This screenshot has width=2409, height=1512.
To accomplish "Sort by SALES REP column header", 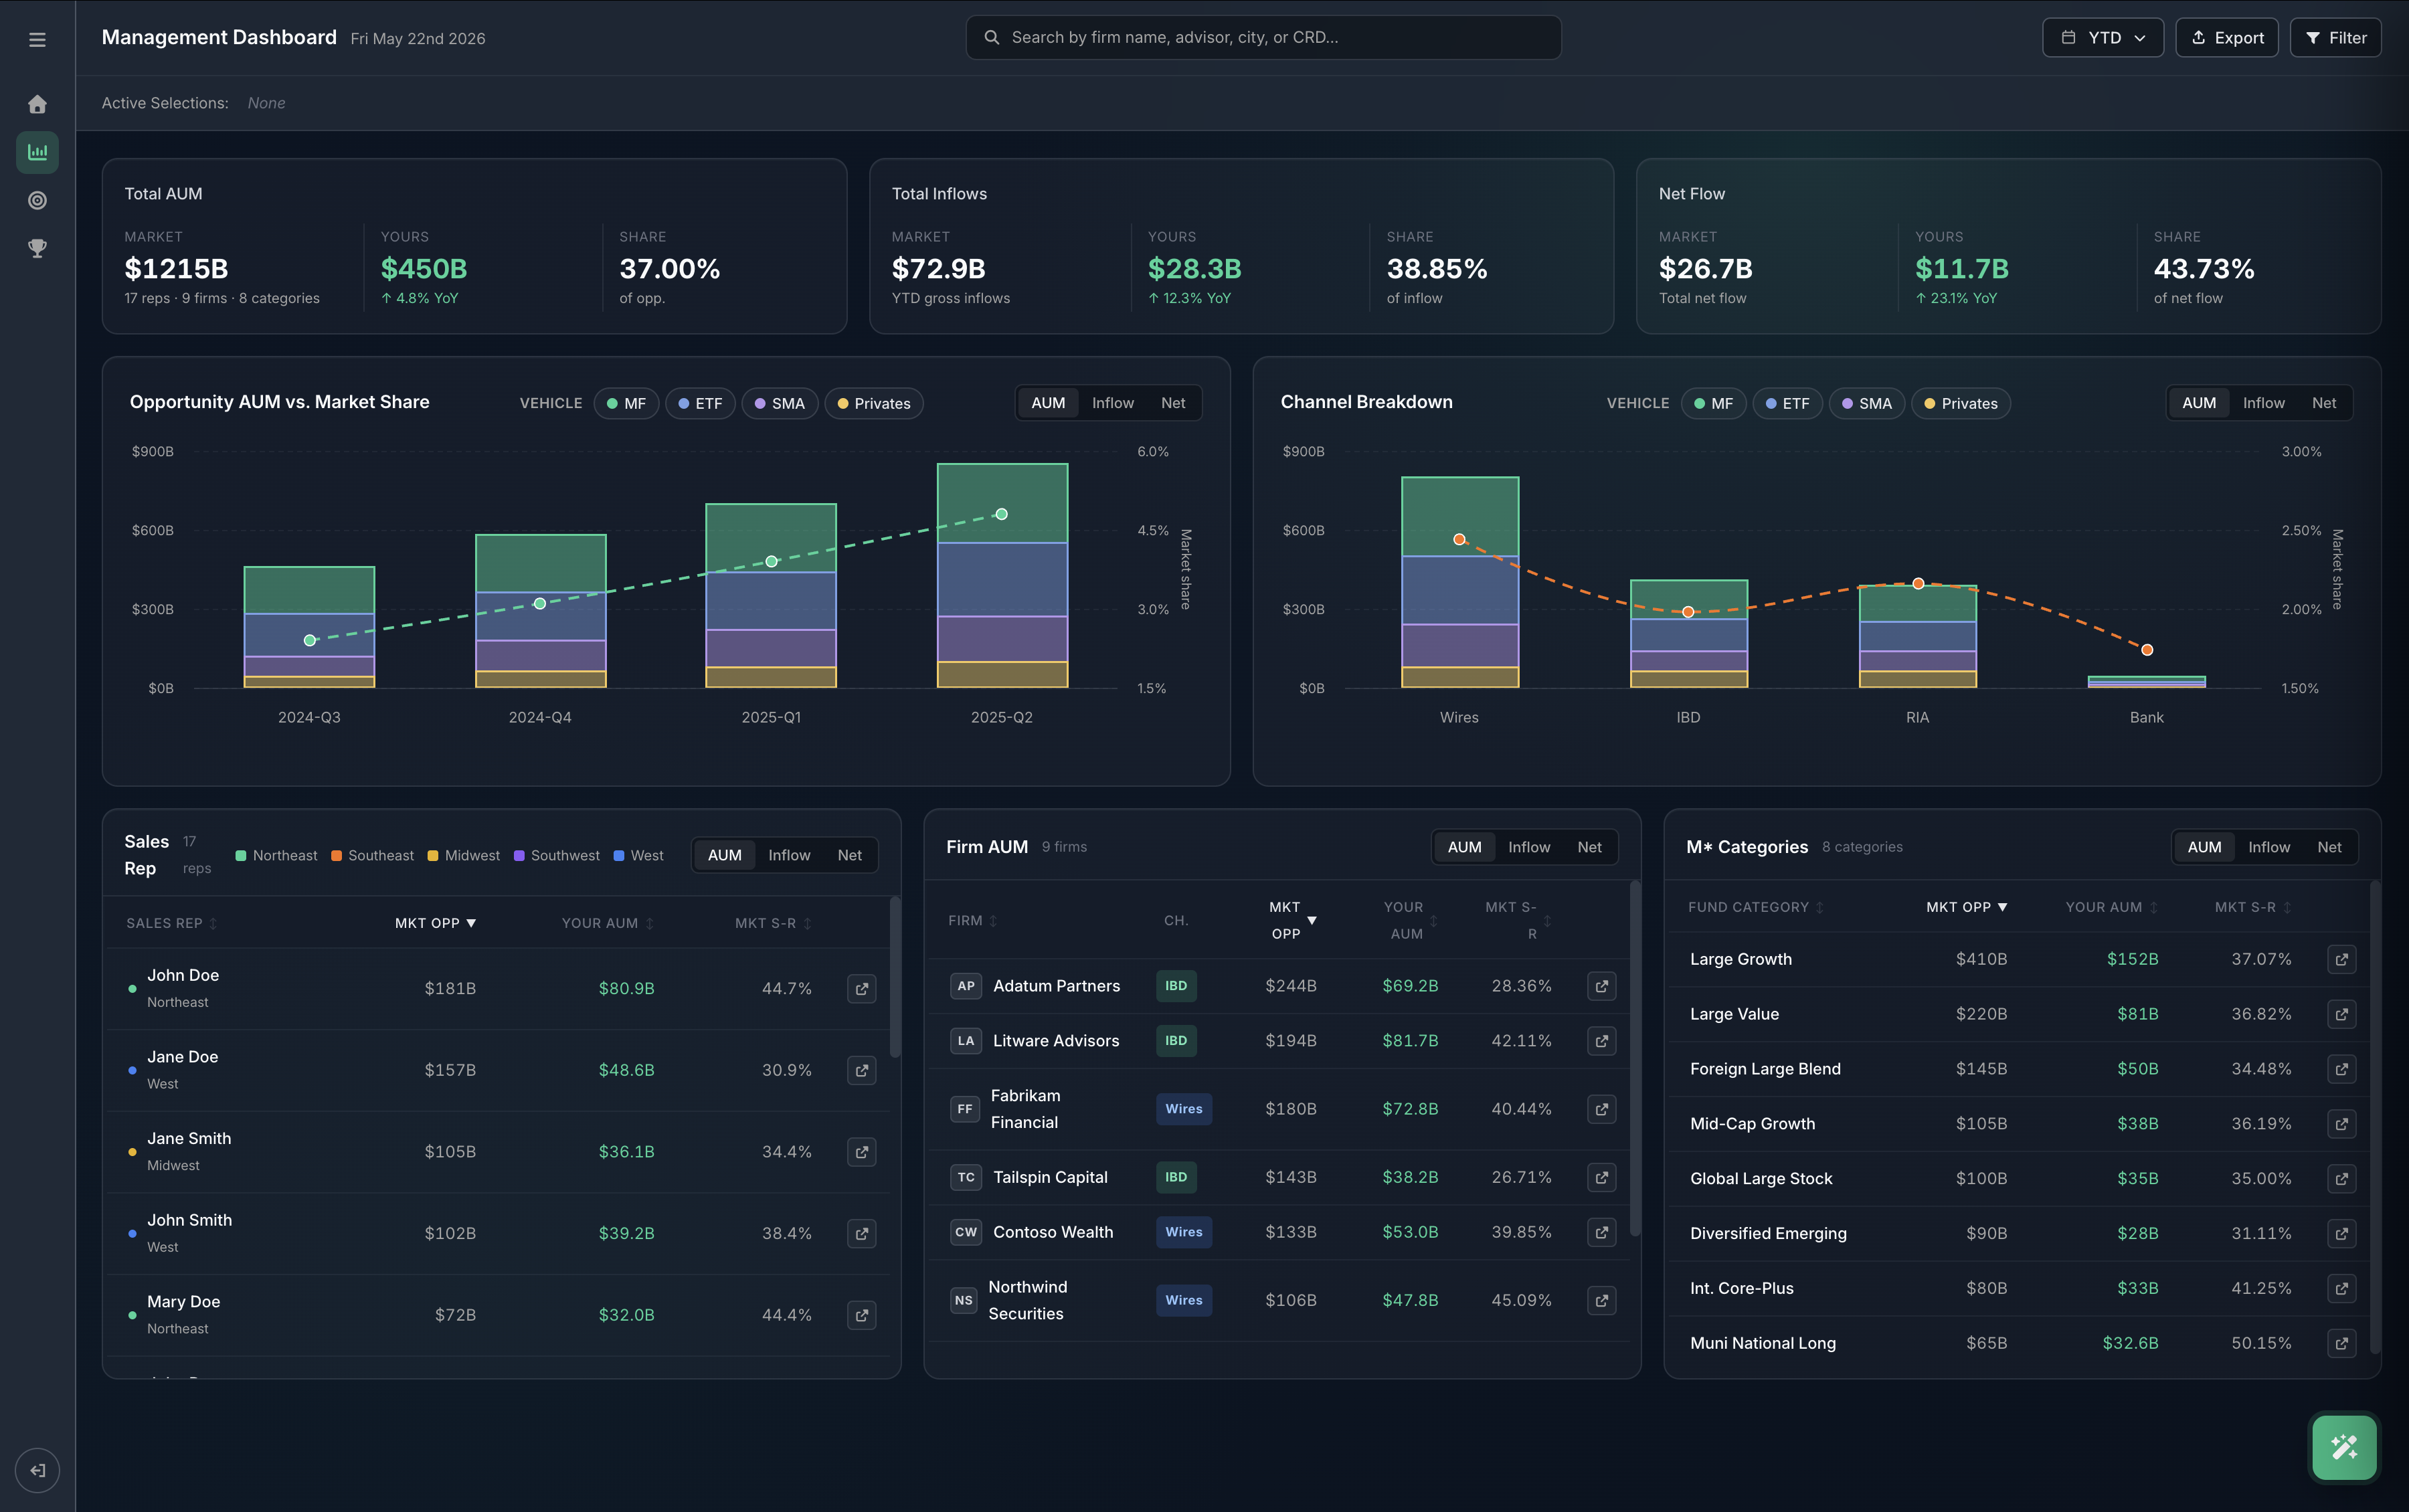I will click(x=171, y=923).
